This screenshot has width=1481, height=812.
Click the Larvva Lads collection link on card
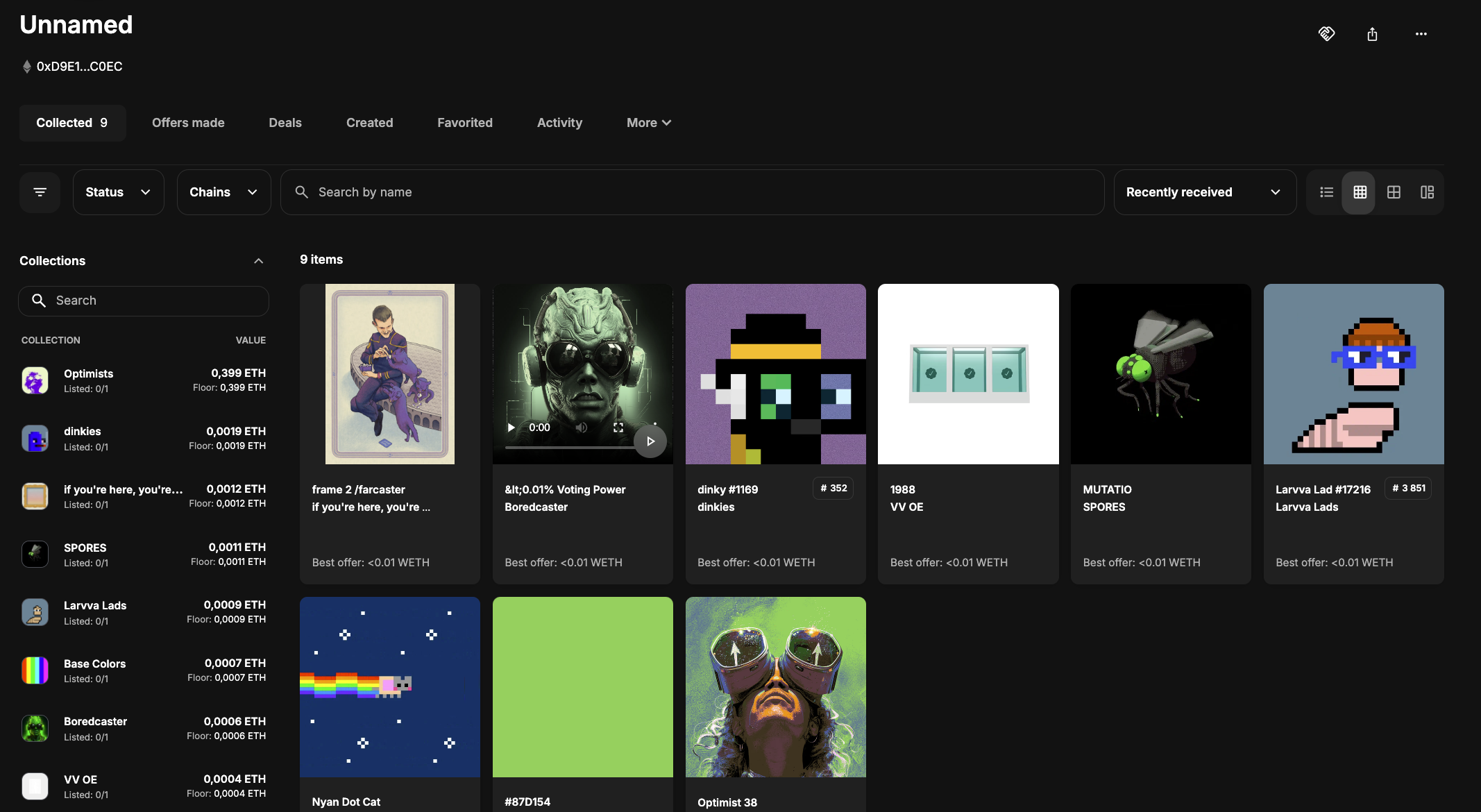point(1307,507)
